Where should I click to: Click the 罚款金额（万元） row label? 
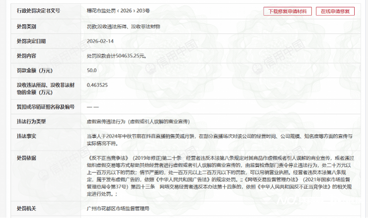34,71
